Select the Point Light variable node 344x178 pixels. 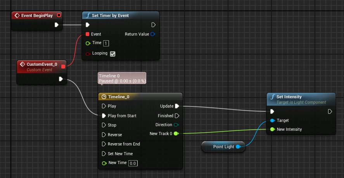(223, 147)
